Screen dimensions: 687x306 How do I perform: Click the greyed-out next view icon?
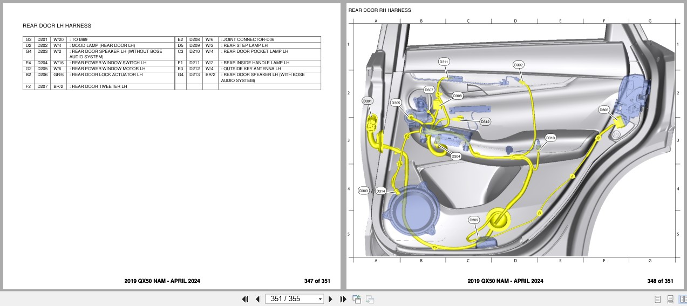pos(370,299)
